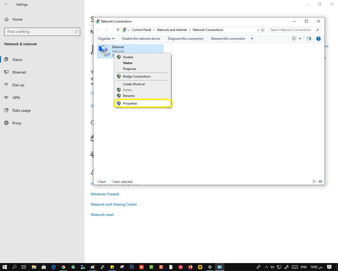Open File Explorer from taskbar

[34, 267]
